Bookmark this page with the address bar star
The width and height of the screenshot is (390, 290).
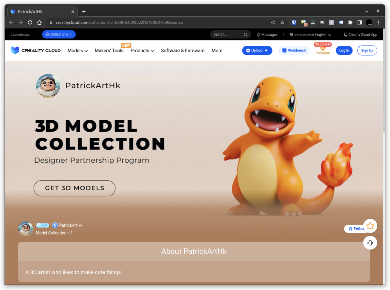(282, 23)
